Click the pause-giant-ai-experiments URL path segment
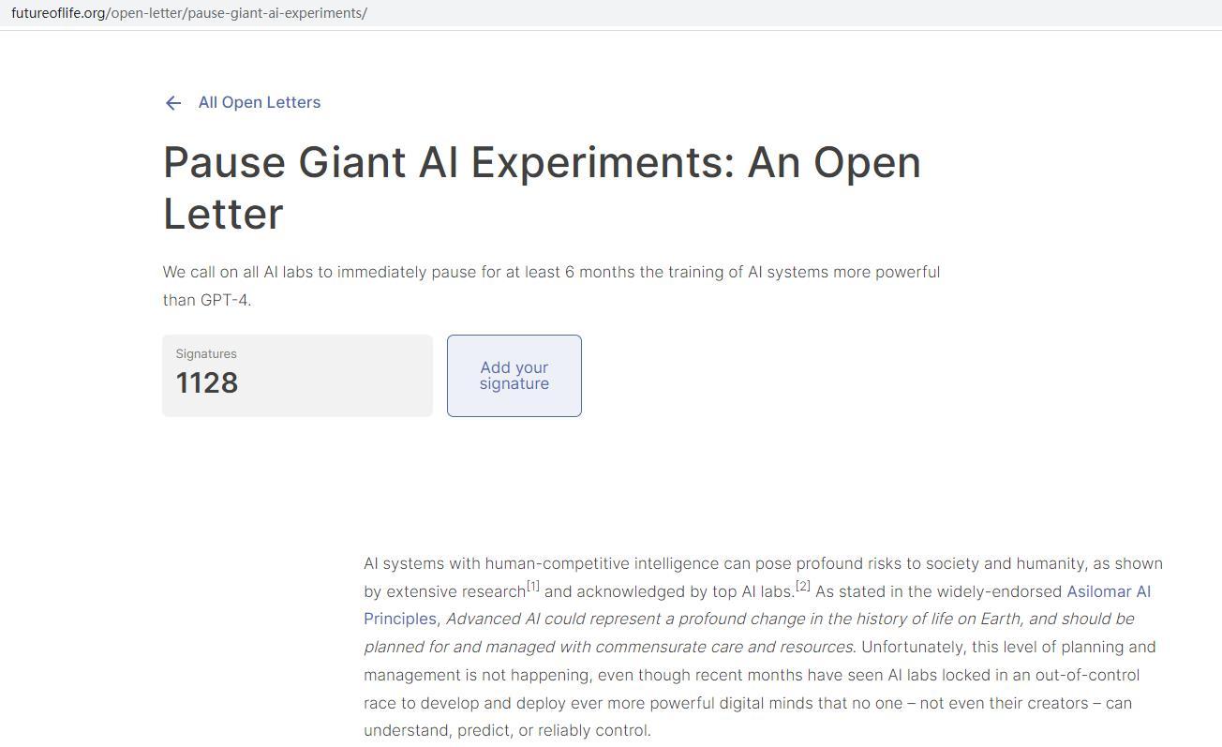 coord(275,13)
